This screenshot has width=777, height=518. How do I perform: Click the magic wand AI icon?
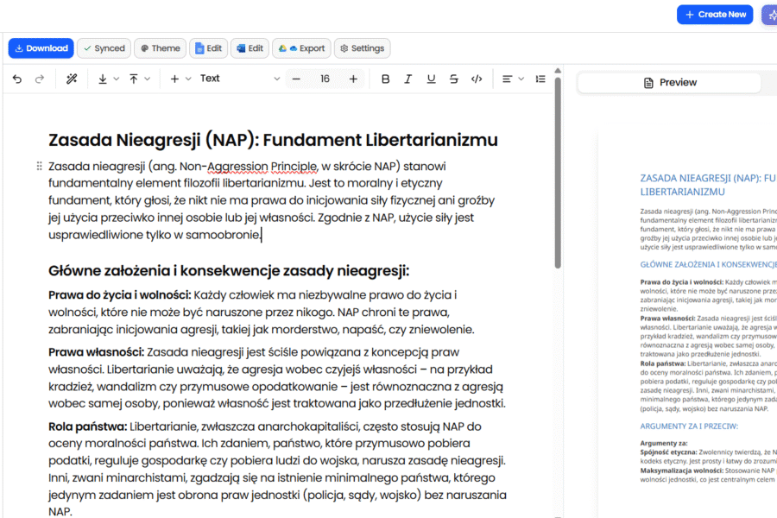(72, 79)
